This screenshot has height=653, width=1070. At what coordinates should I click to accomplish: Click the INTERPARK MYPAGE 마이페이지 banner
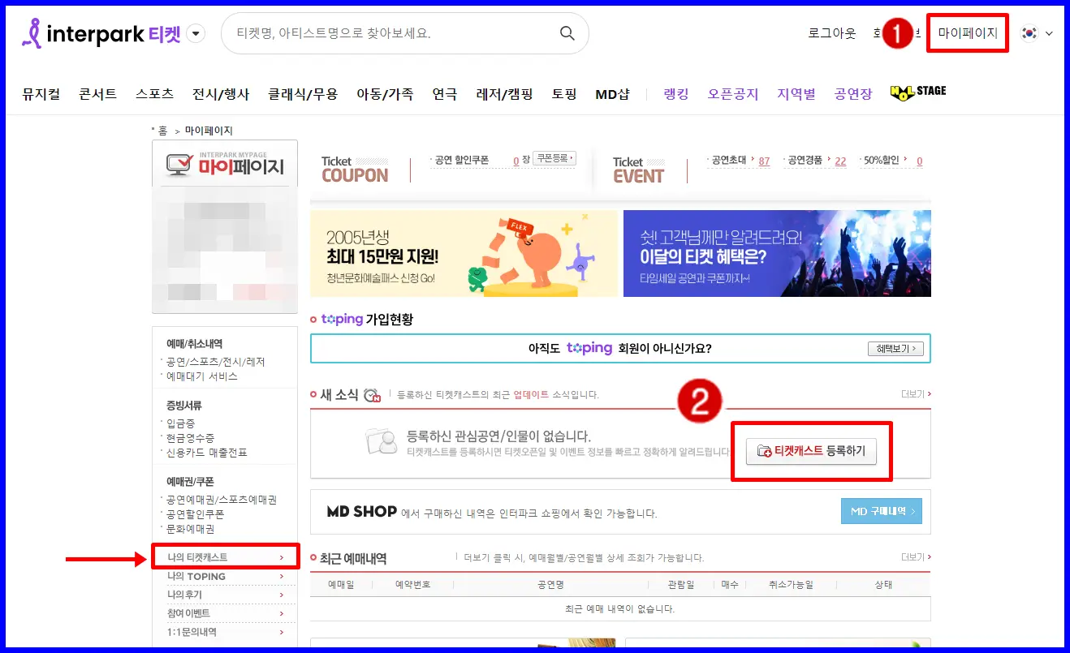pos(225,163)
